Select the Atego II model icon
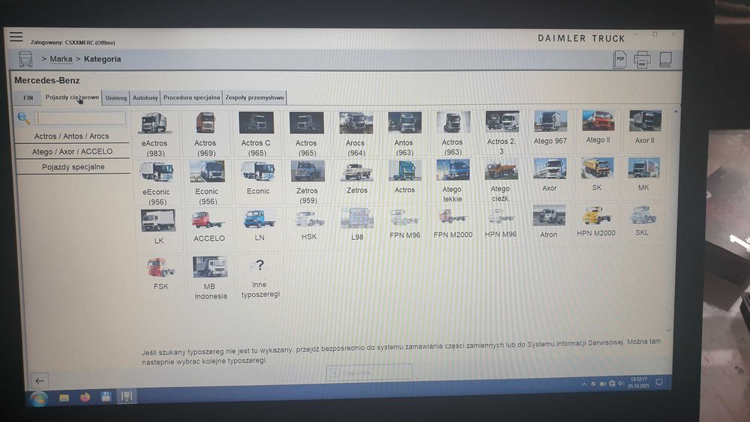 click(x=598, y=121)
